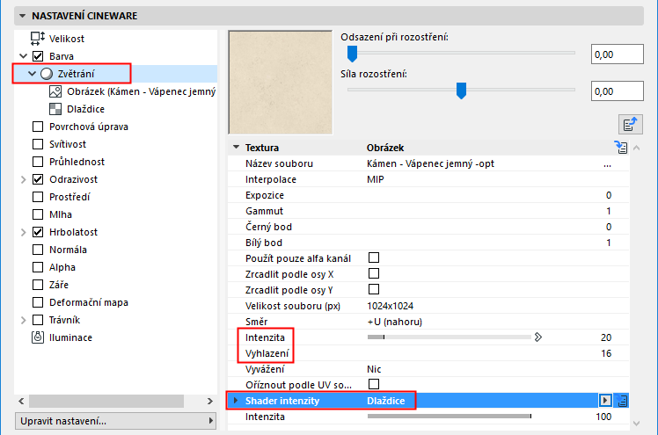Screen dimensions: 658x435
Task: Click the Dlaždice checkerboard icon
Action: coord(55,109)
